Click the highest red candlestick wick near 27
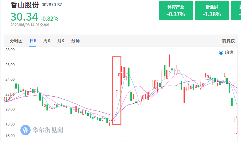The height and width of the screenshot is (142, 241). [x=170, y=63]
